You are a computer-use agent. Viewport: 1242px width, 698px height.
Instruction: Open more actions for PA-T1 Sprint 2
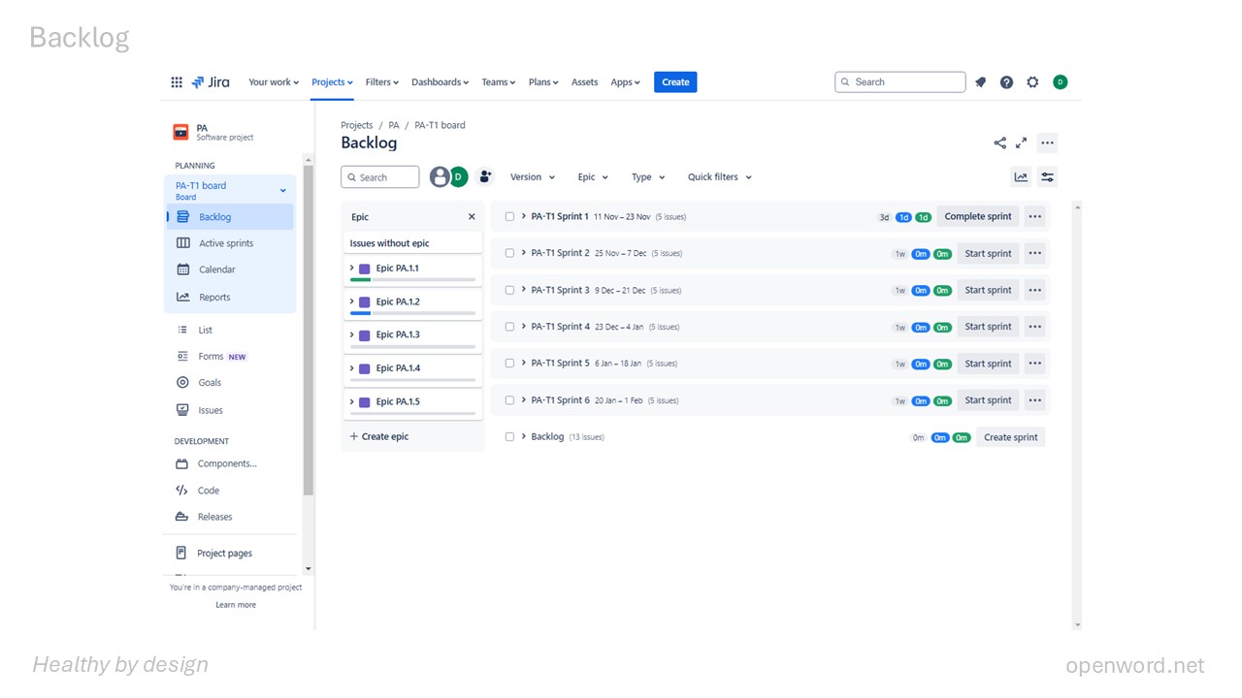(1034, 253)
